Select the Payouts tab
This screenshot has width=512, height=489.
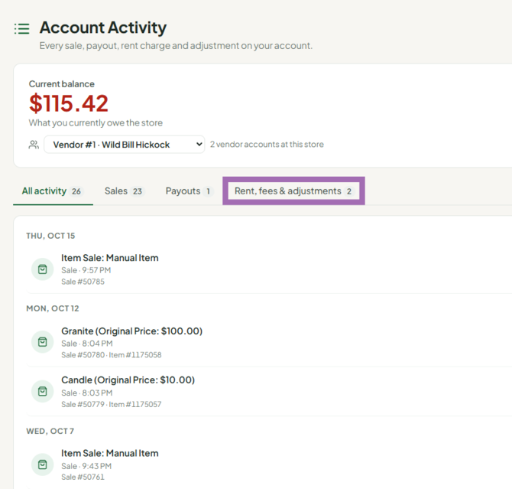point(189,191)
